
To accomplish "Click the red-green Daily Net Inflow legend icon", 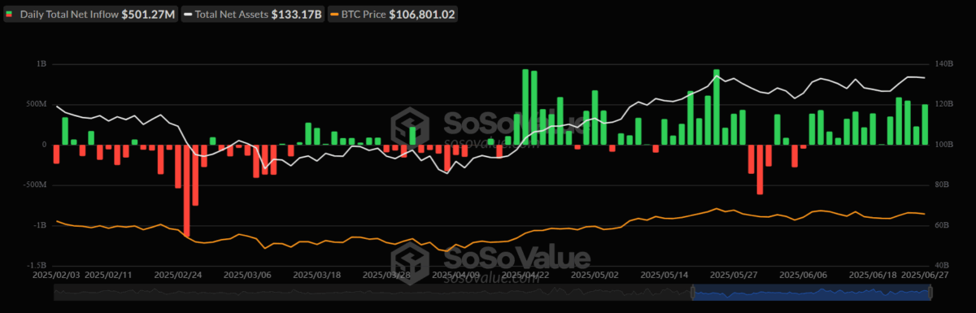I will click(x=10, y=15).
